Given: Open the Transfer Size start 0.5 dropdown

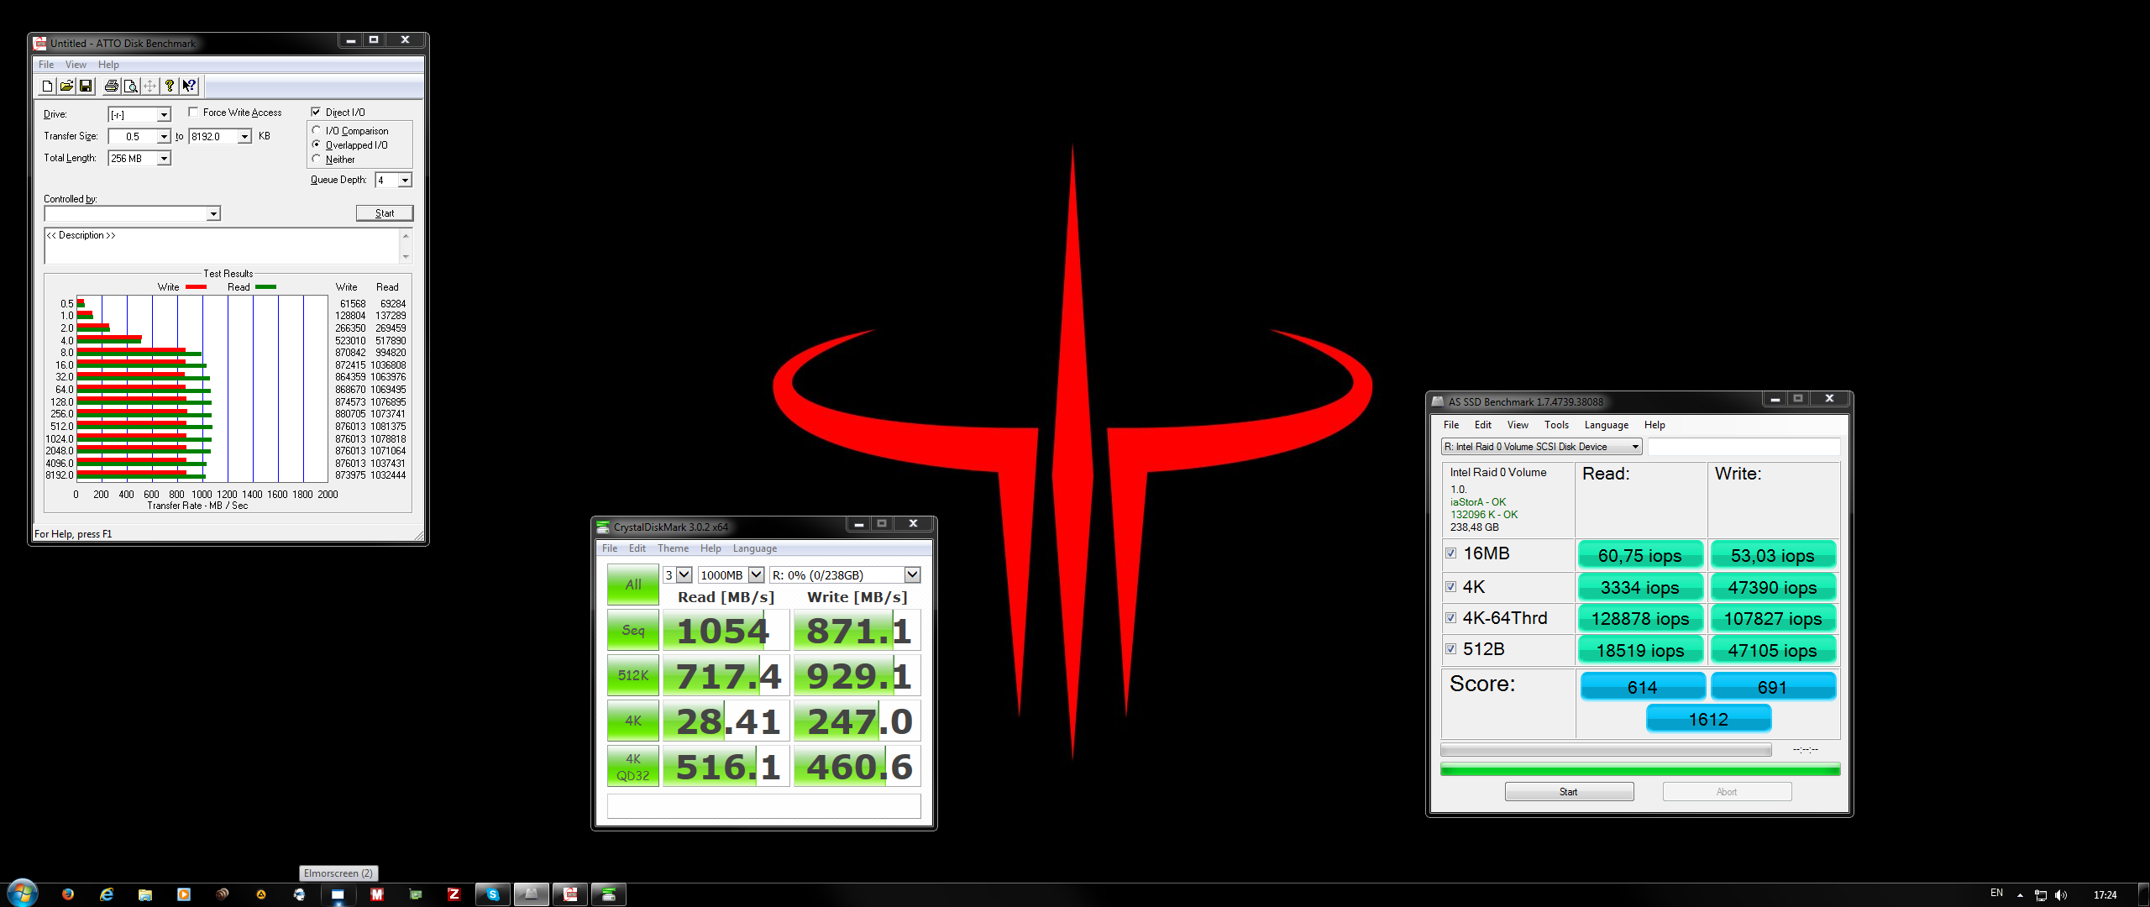Looking at the screenshot, I should coord(164,136).
